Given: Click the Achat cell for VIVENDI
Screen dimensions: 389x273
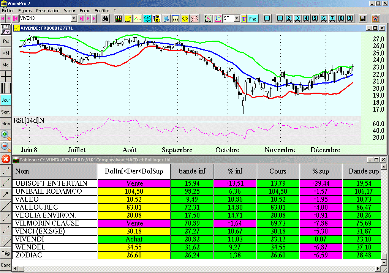Looking at the screenshot, I should coord(134,239).
